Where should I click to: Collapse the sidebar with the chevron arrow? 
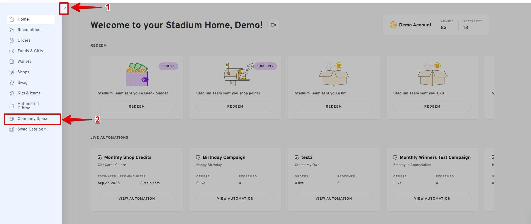(65, 9)
